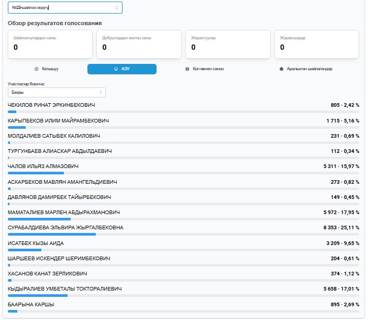Click the Жараксыздар summary card
The image size is (378, 322).
(x=317, y=44)
